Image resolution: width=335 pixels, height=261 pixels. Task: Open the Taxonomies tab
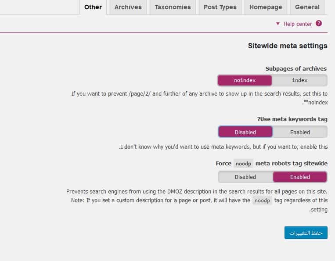pos(173,7)
